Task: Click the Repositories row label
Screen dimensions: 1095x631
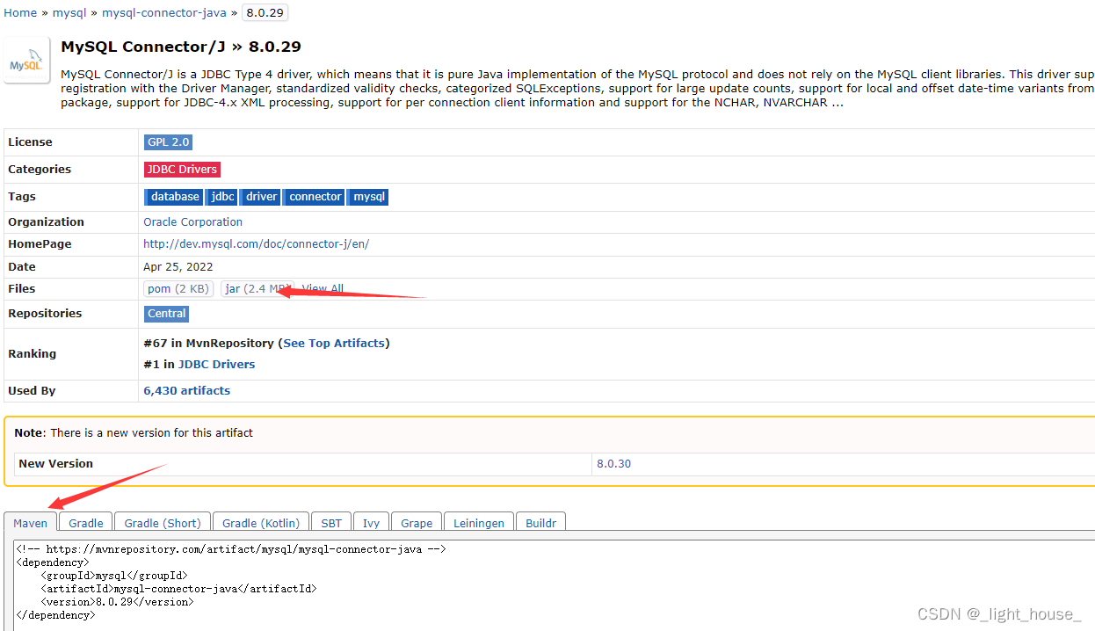Action: click(45, 314)
